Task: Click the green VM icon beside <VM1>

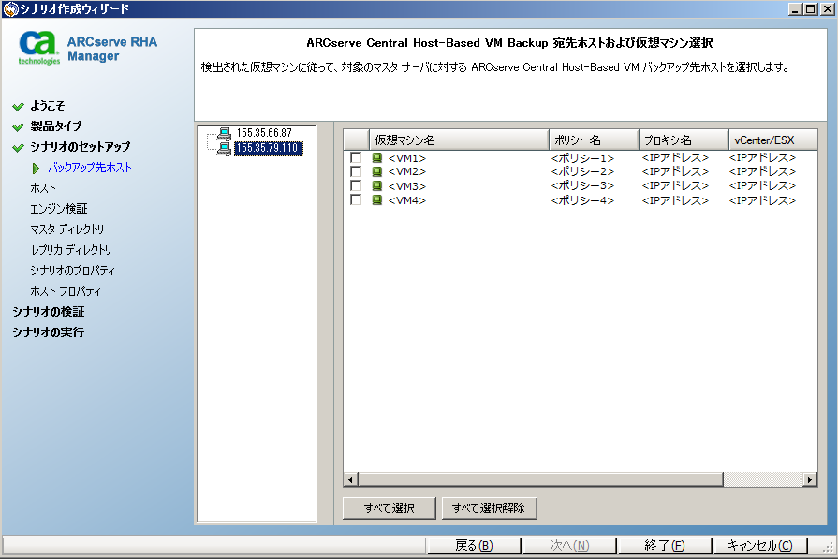Action: [x=377, y=158]
